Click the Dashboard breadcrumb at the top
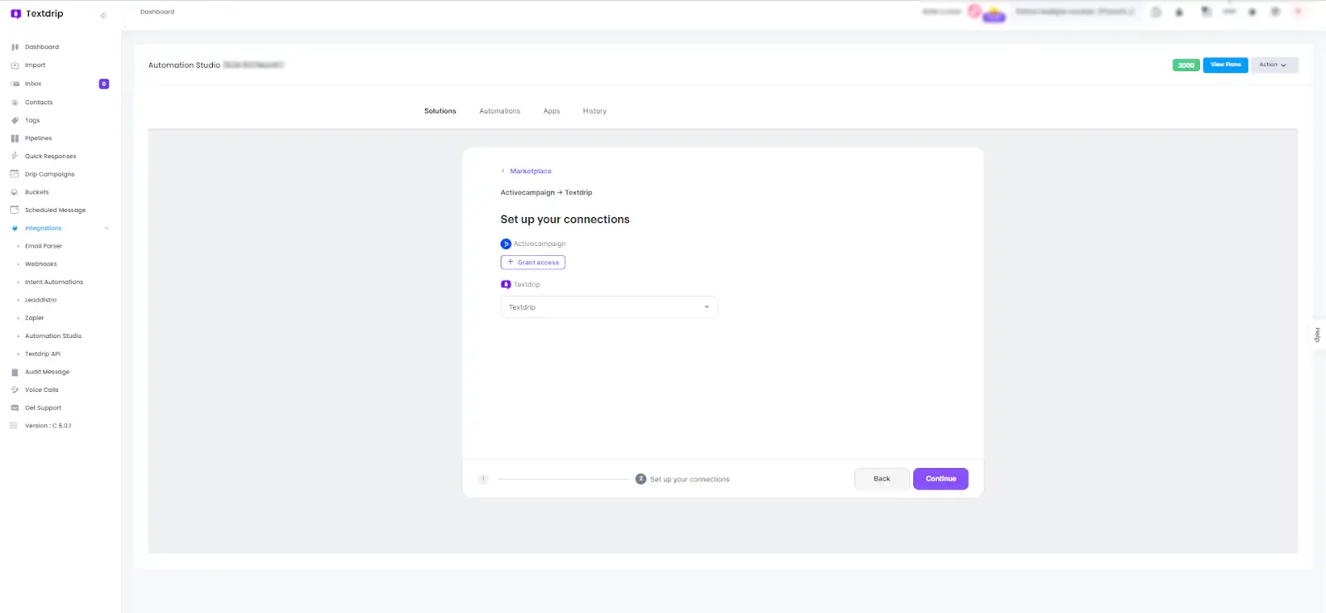 pos(157,12)
